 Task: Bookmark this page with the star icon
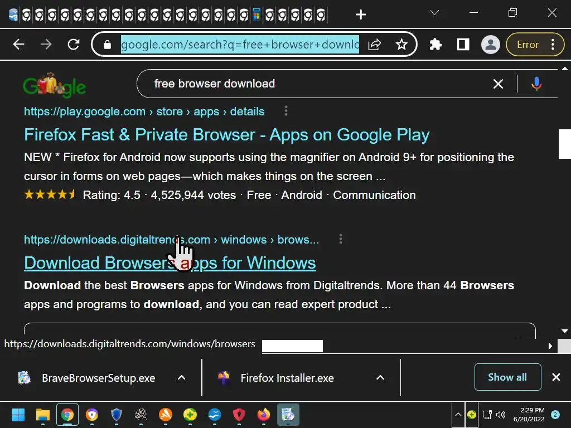[x=401, y=45]
